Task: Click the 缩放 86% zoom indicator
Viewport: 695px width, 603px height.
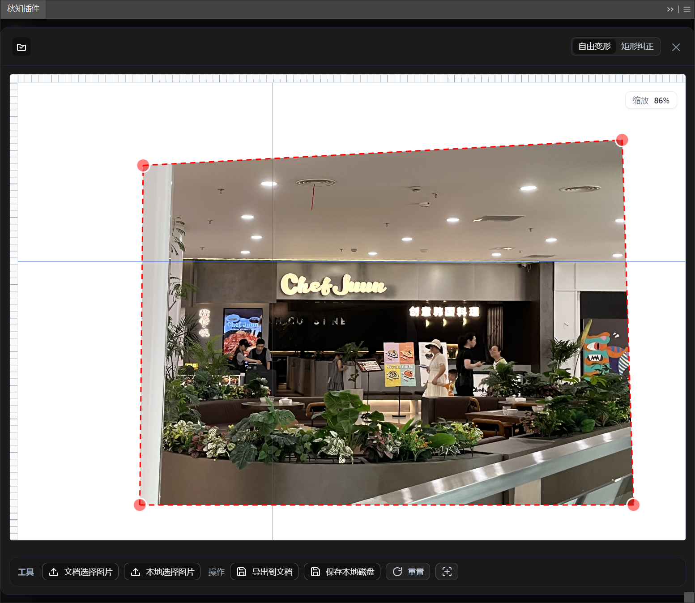Action: [x=651, y=100]
